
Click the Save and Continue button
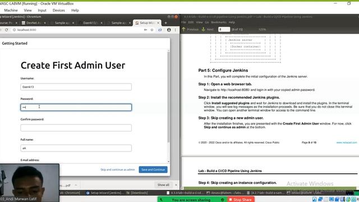(153, 169)
